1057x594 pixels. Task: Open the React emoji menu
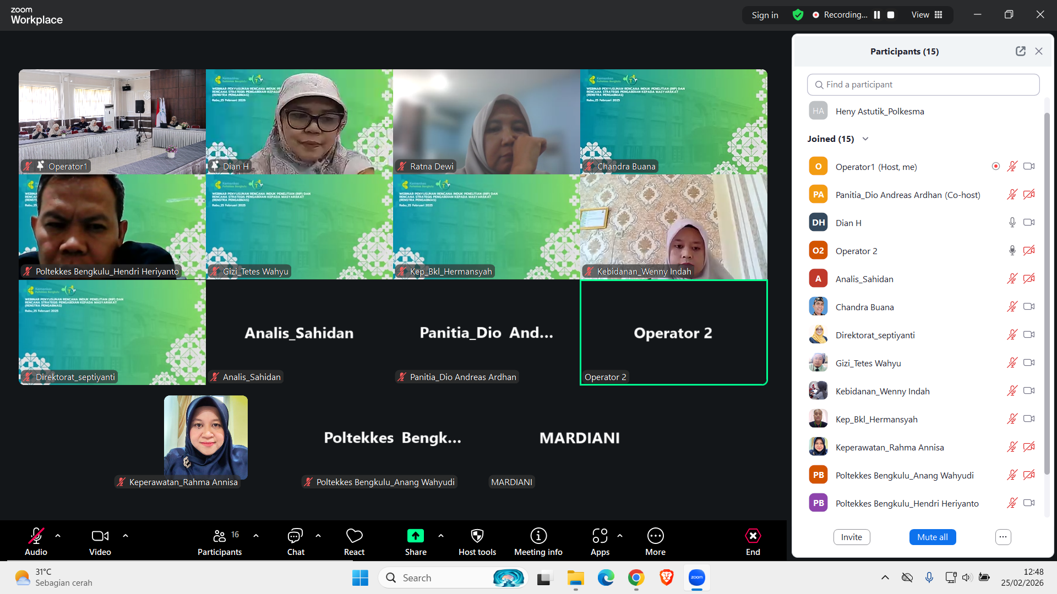[354, 542]
